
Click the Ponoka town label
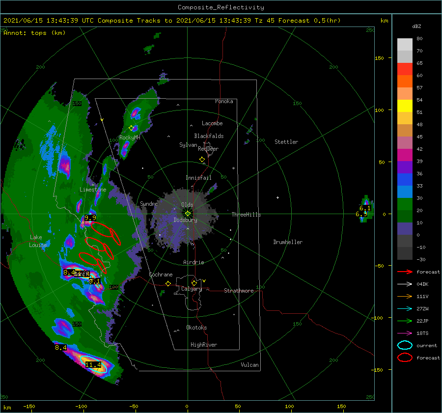click(x=224, y=101)
